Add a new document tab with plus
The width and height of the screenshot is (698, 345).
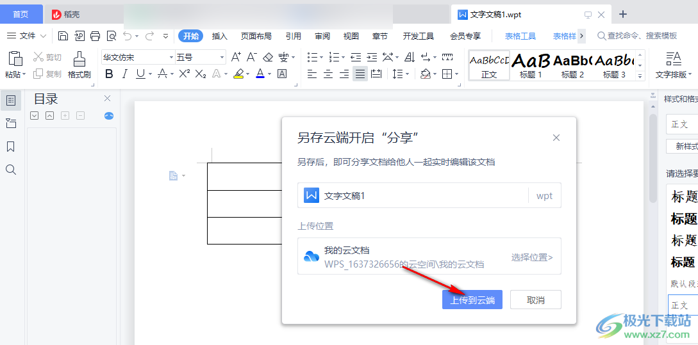[623, 14]
